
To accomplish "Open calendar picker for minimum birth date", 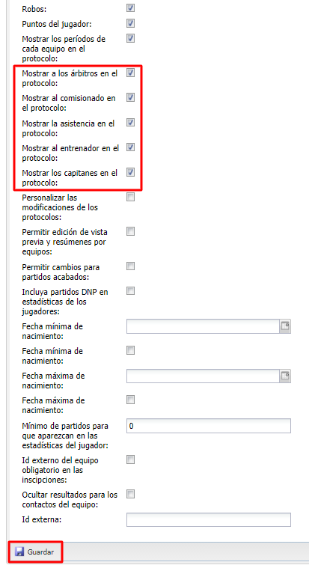I will tap(285, 326).
